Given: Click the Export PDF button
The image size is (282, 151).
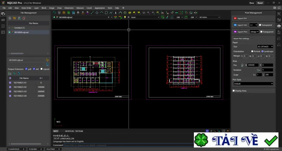Looking at the screenshot, I should point(240,18).
